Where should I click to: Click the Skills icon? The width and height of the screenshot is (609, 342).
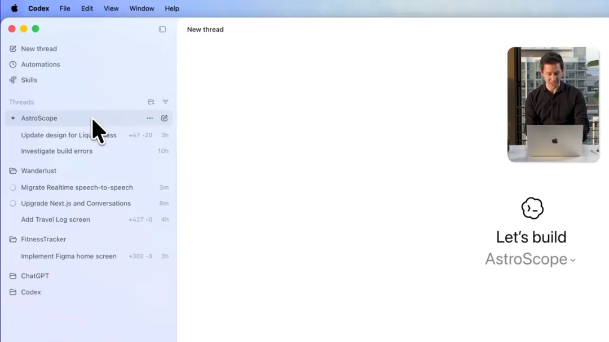13,80
